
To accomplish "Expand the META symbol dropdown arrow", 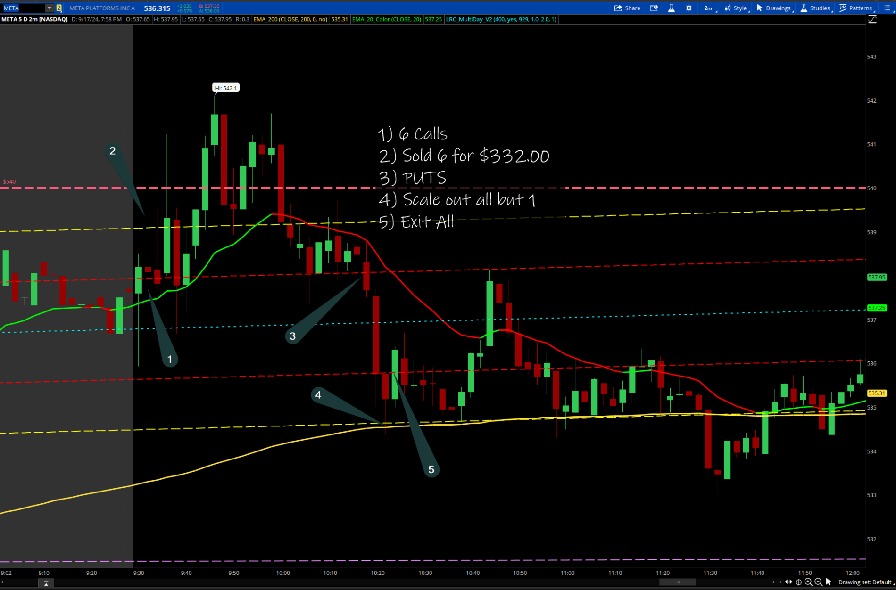I will 49,8.
